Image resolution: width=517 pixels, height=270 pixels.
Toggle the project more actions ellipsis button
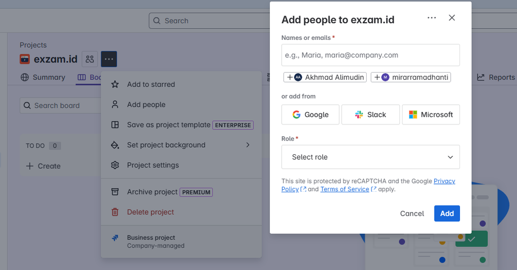point(109,59)
